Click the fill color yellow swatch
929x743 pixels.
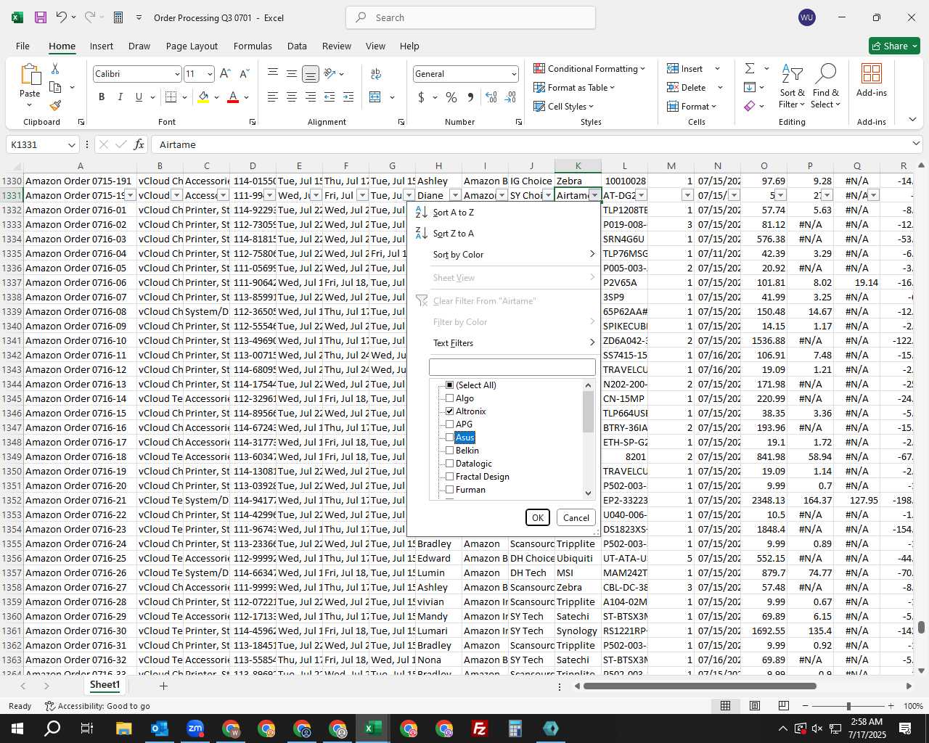pos(203,97)
